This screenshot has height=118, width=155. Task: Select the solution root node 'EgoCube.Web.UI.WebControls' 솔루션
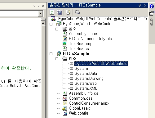click(x=102, y=19)
